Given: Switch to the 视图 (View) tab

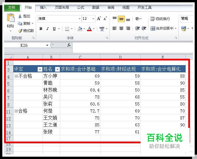Looking at the screenshot, I should [126, 8].
